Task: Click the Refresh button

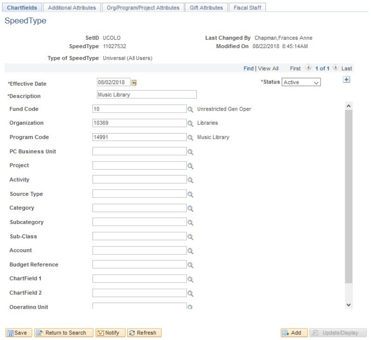Action: coord(144,333)
